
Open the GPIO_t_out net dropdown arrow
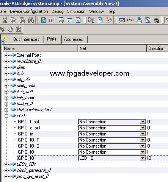pyautogui.click(x=143, y=122)
